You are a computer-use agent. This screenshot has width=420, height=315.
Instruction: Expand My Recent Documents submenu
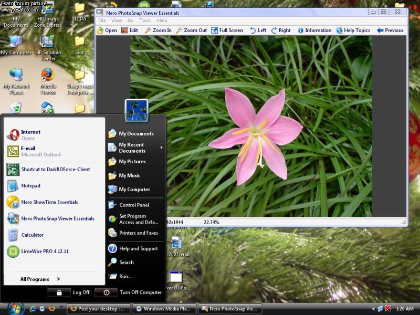(x=136, y=148)
